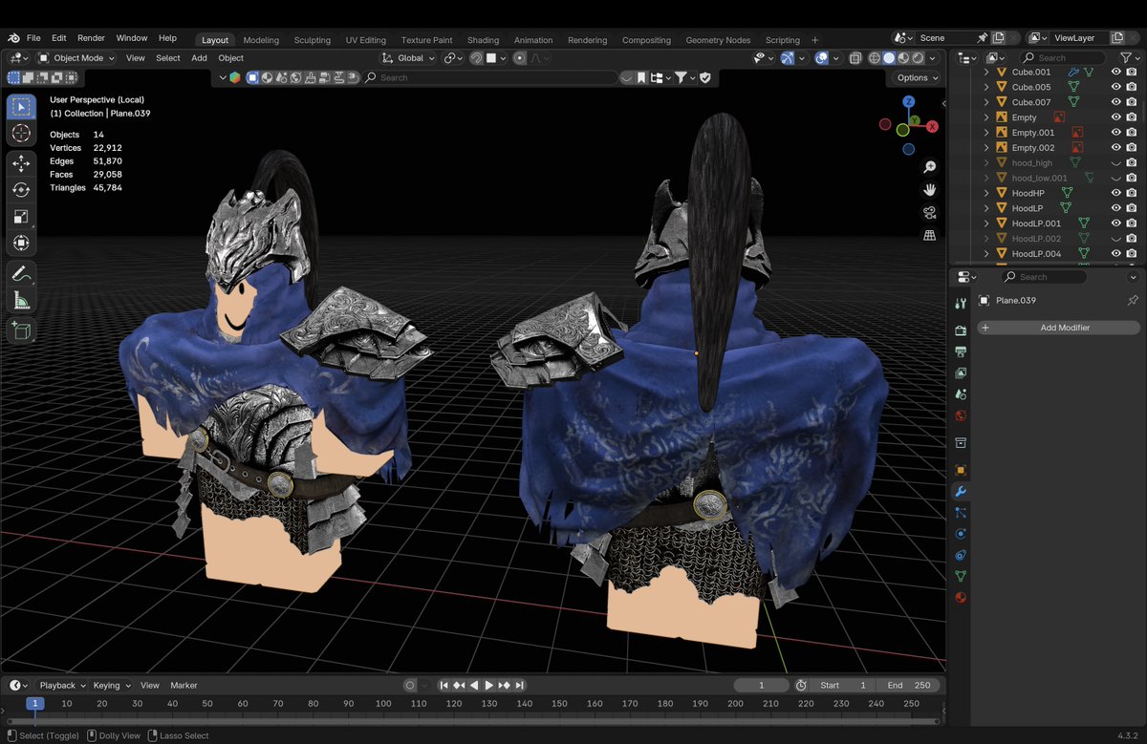The height and width of the screenshot is (744, 1147).
Task: Open the Render properties tab
Action: pyautogui.click(x=961, y=330)
